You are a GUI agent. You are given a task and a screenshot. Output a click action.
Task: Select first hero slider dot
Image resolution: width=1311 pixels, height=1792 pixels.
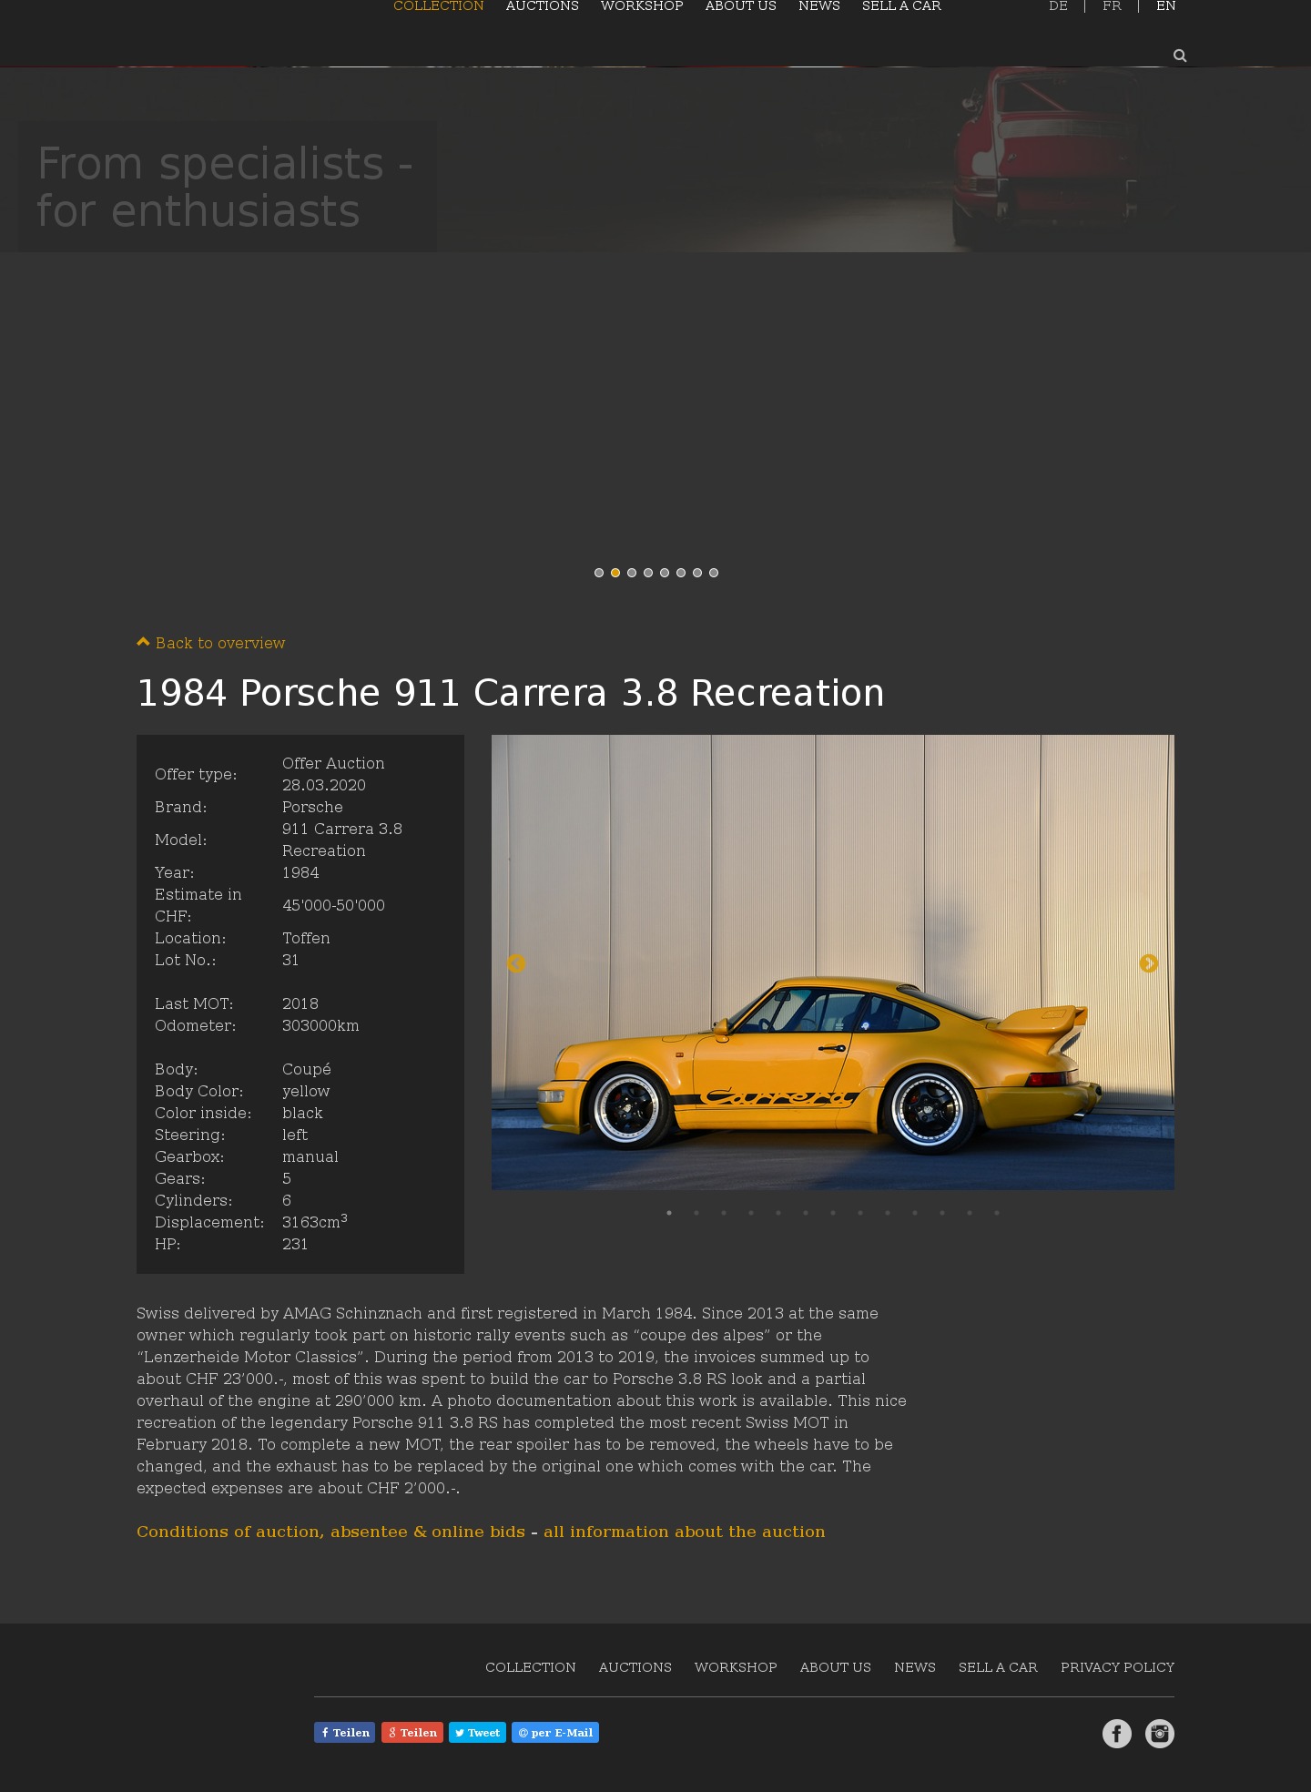coord(599,573)
